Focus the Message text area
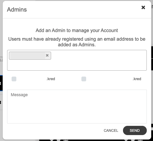 tap(77, 107)
